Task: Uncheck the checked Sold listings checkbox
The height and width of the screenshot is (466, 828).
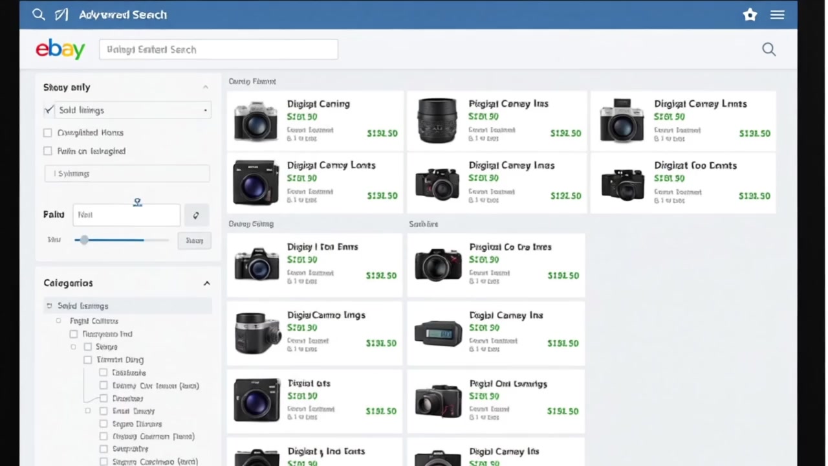Action: click(x=49, y=110)
